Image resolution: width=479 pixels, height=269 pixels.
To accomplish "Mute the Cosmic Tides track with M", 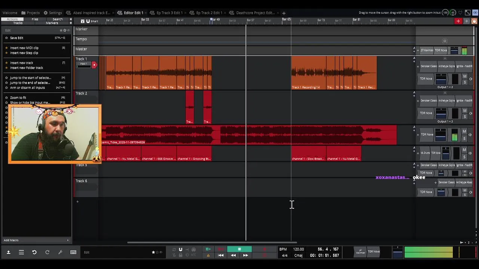I will (465, 132).
